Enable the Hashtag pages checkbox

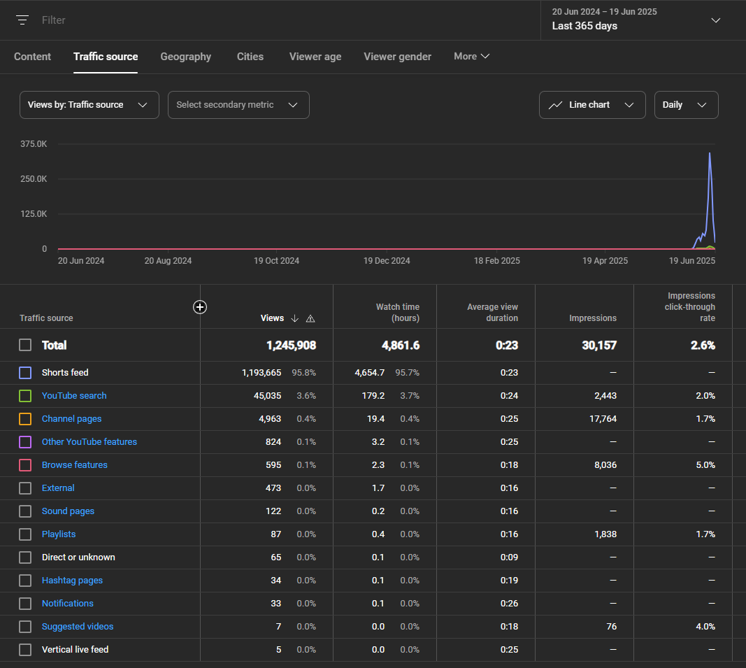point(25,581)
